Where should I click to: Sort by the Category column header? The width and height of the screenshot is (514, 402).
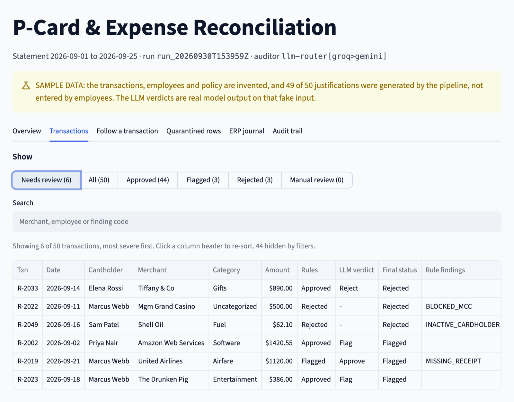[235, 270]
